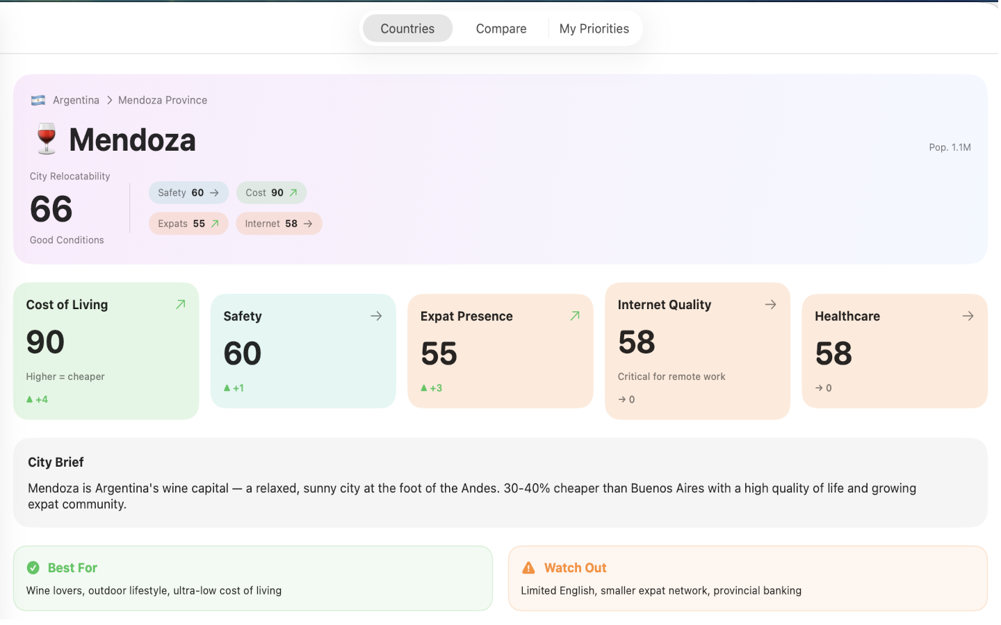Click the Expat Presence score 55
Screen dimensions: 1001x625
point(439,353)
